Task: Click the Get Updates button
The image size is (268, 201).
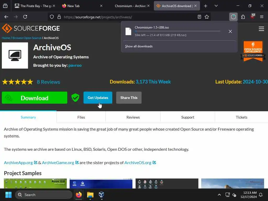Action: coord(98,98)
